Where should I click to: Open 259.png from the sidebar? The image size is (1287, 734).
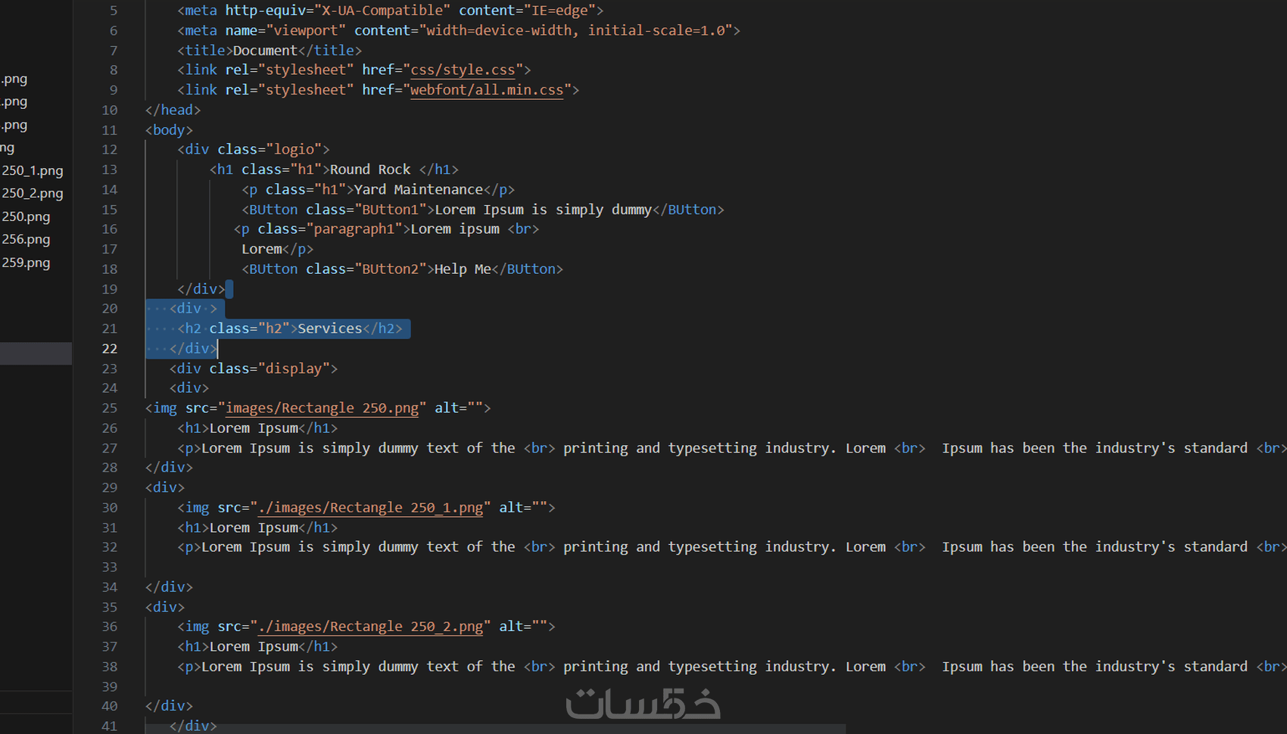coord(26,263)
